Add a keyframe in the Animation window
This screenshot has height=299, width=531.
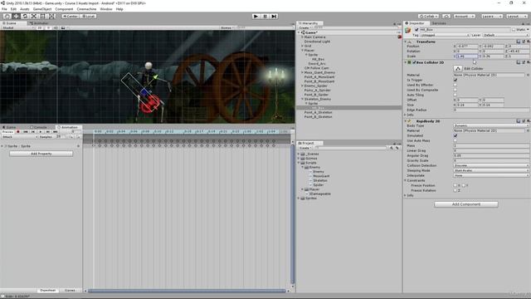click(x=71, y=137)
